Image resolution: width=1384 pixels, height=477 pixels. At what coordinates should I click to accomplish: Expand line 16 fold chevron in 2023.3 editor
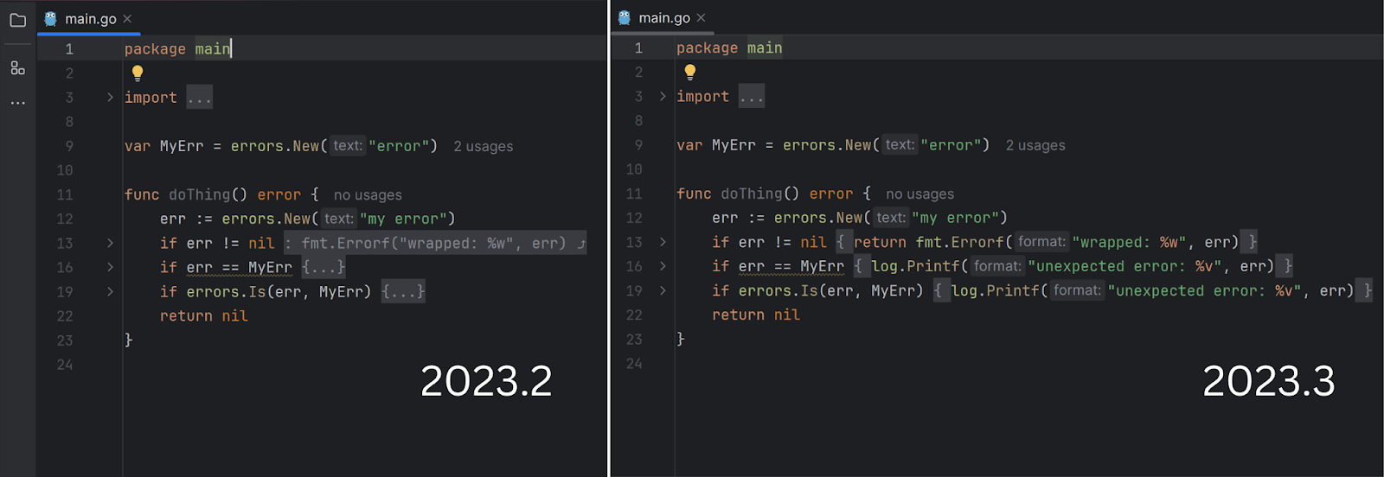(x=663, y=266)
